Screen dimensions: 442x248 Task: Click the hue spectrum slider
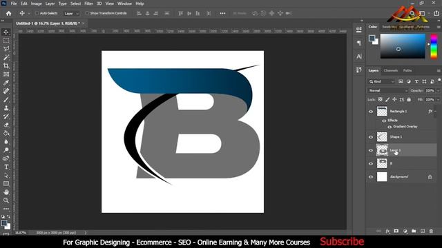(x=434, y=46)
